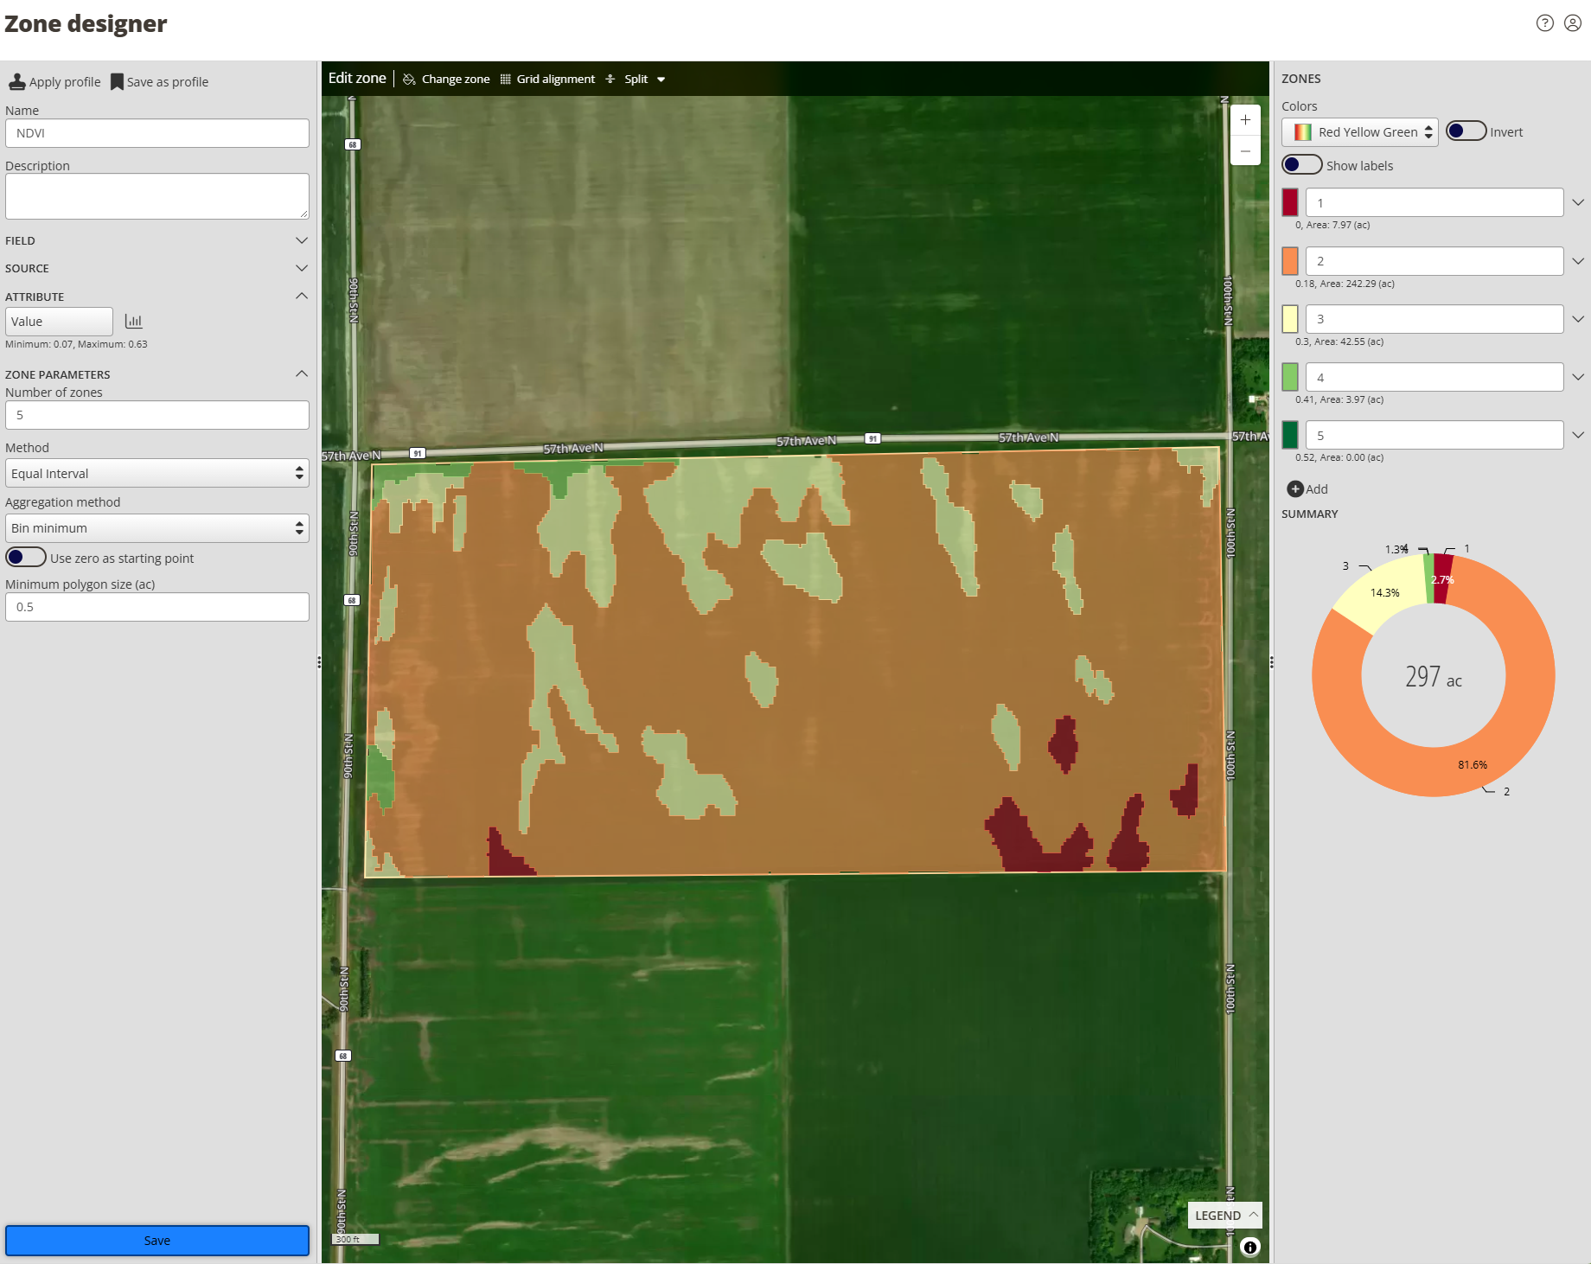The height and width of the screenshot is (1264, 1591).
Task: Click the dark red zone 1 color swatch
Action: 1290,202
